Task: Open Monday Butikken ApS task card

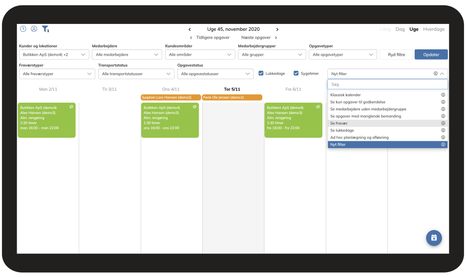Action: tap(47, 120)
